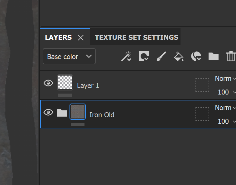Click Layer 1 opacity value 100
236x185 pixels.
[223, 92]
